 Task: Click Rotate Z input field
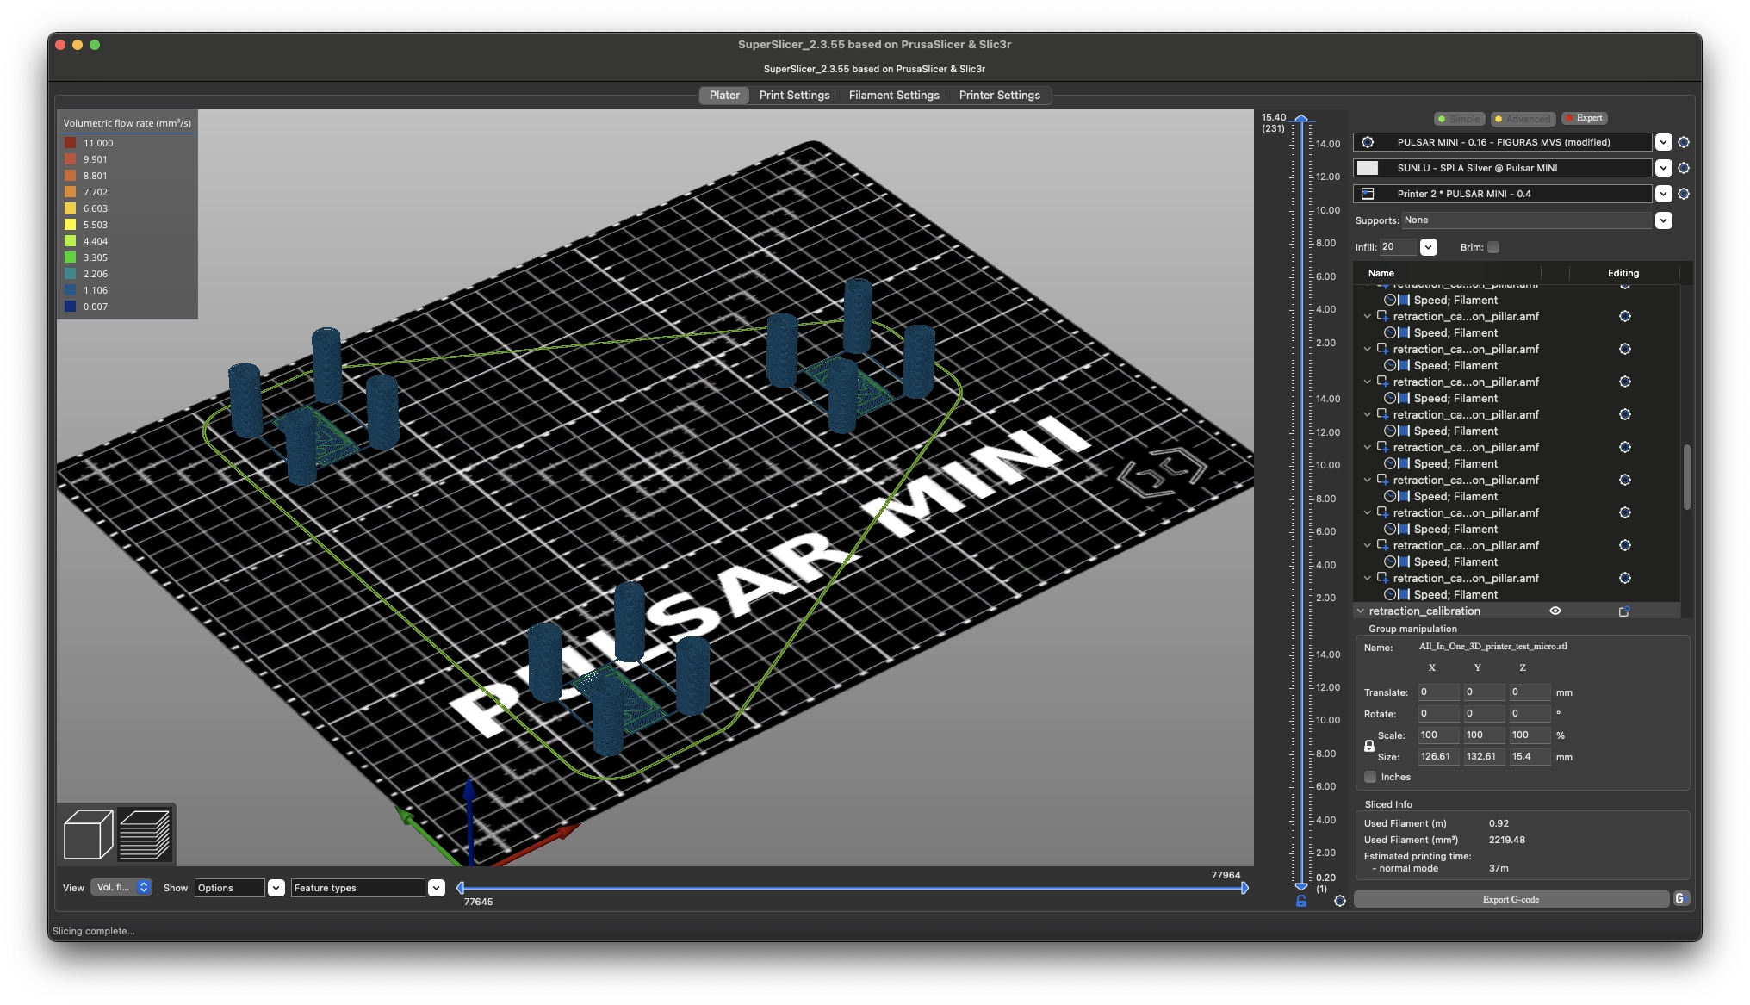tap(1530, 713)
